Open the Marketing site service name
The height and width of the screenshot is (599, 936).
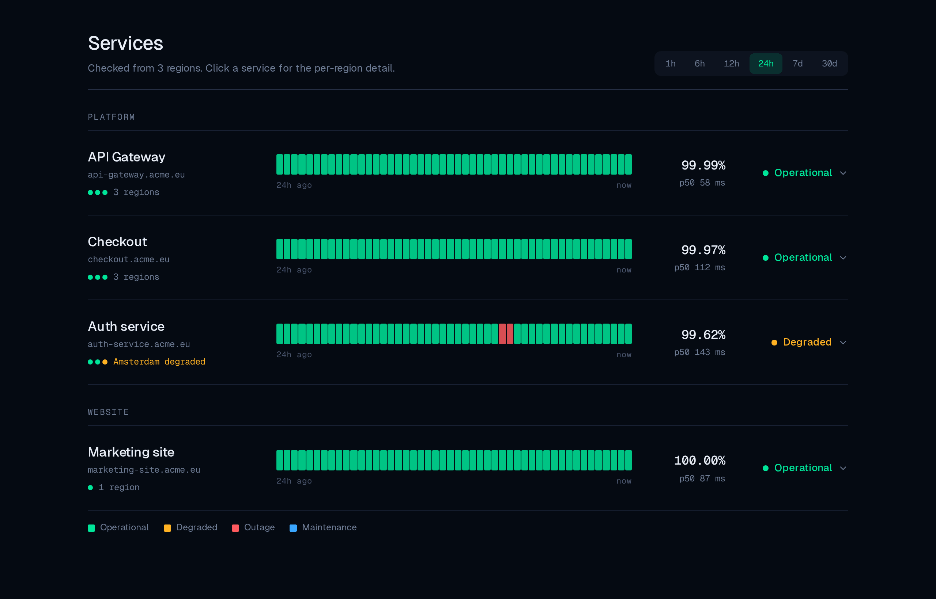131,452
